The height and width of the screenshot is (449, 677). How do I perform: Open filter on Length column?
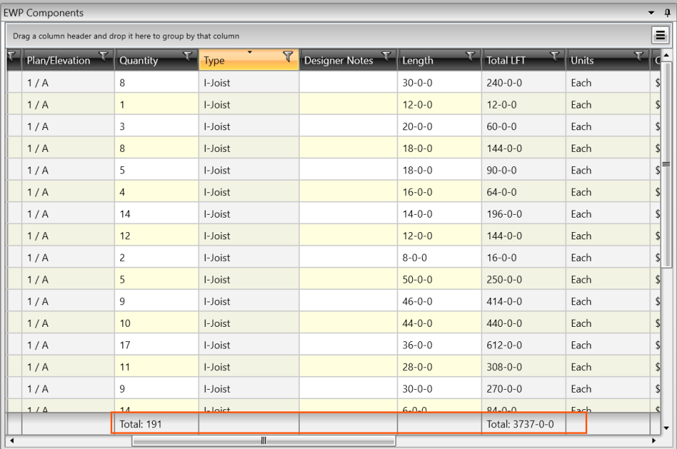[471, 56]
